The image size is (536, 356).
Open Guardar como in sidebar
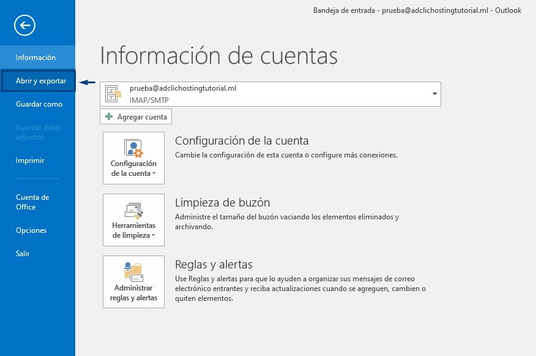click(x=37, y=104)
